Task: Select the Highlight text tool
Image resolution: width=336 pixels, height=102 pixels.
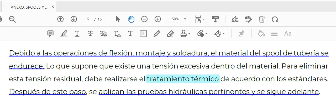Action: (64, 34)
